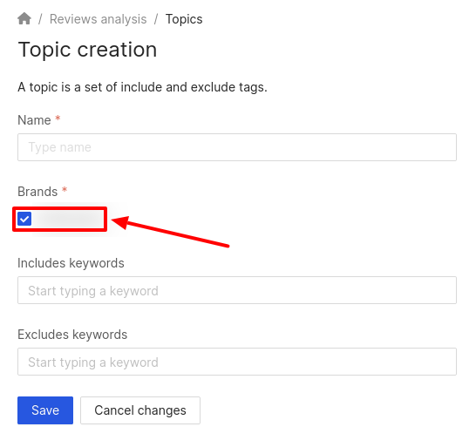476x447 pixels.
Task: Click the red asterisk next to Brands
Action: click(x=65, y=190)
